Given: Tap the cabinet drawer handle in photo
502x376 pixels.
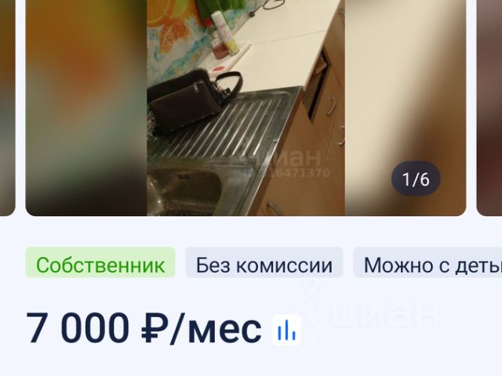Looking at the screenshot, I should coord(332,106).
